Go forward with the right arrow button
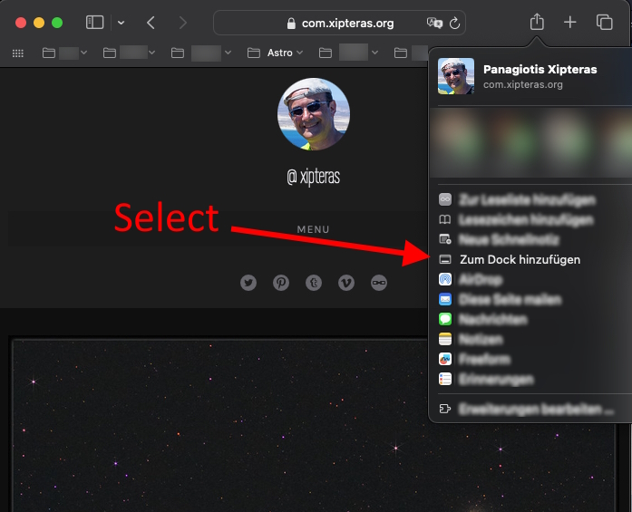This screenshot has width=632, height=512. click(182, 23)
